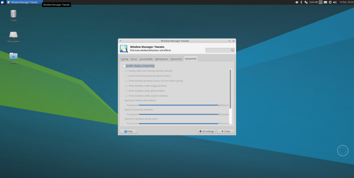
Task: Open the power manager brightness indicator
Action: (330, 2)
